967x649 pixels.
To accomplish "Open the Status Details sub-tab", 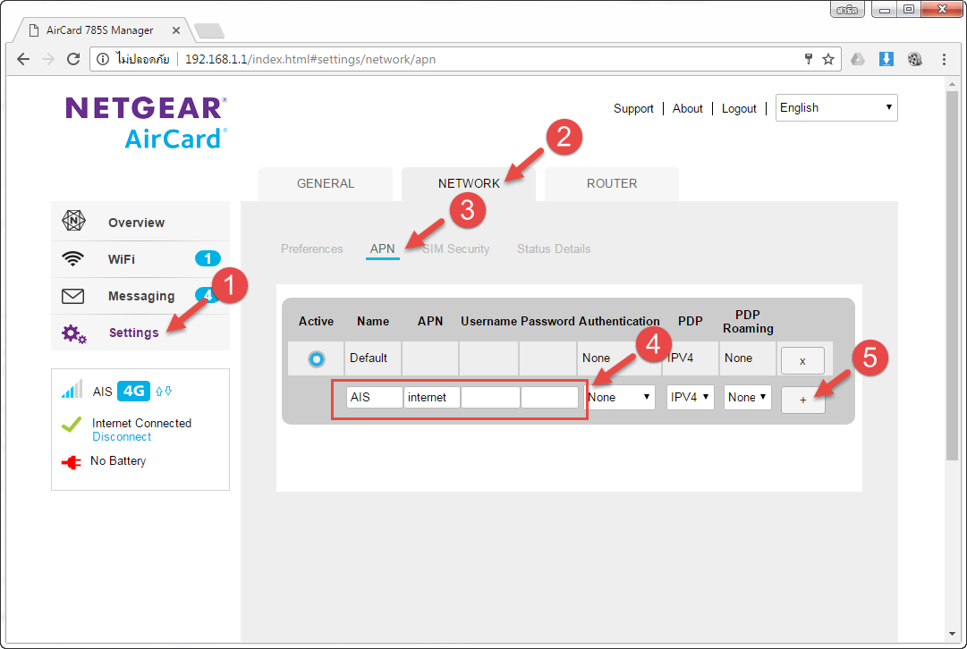I will click(x=554, y=249).
